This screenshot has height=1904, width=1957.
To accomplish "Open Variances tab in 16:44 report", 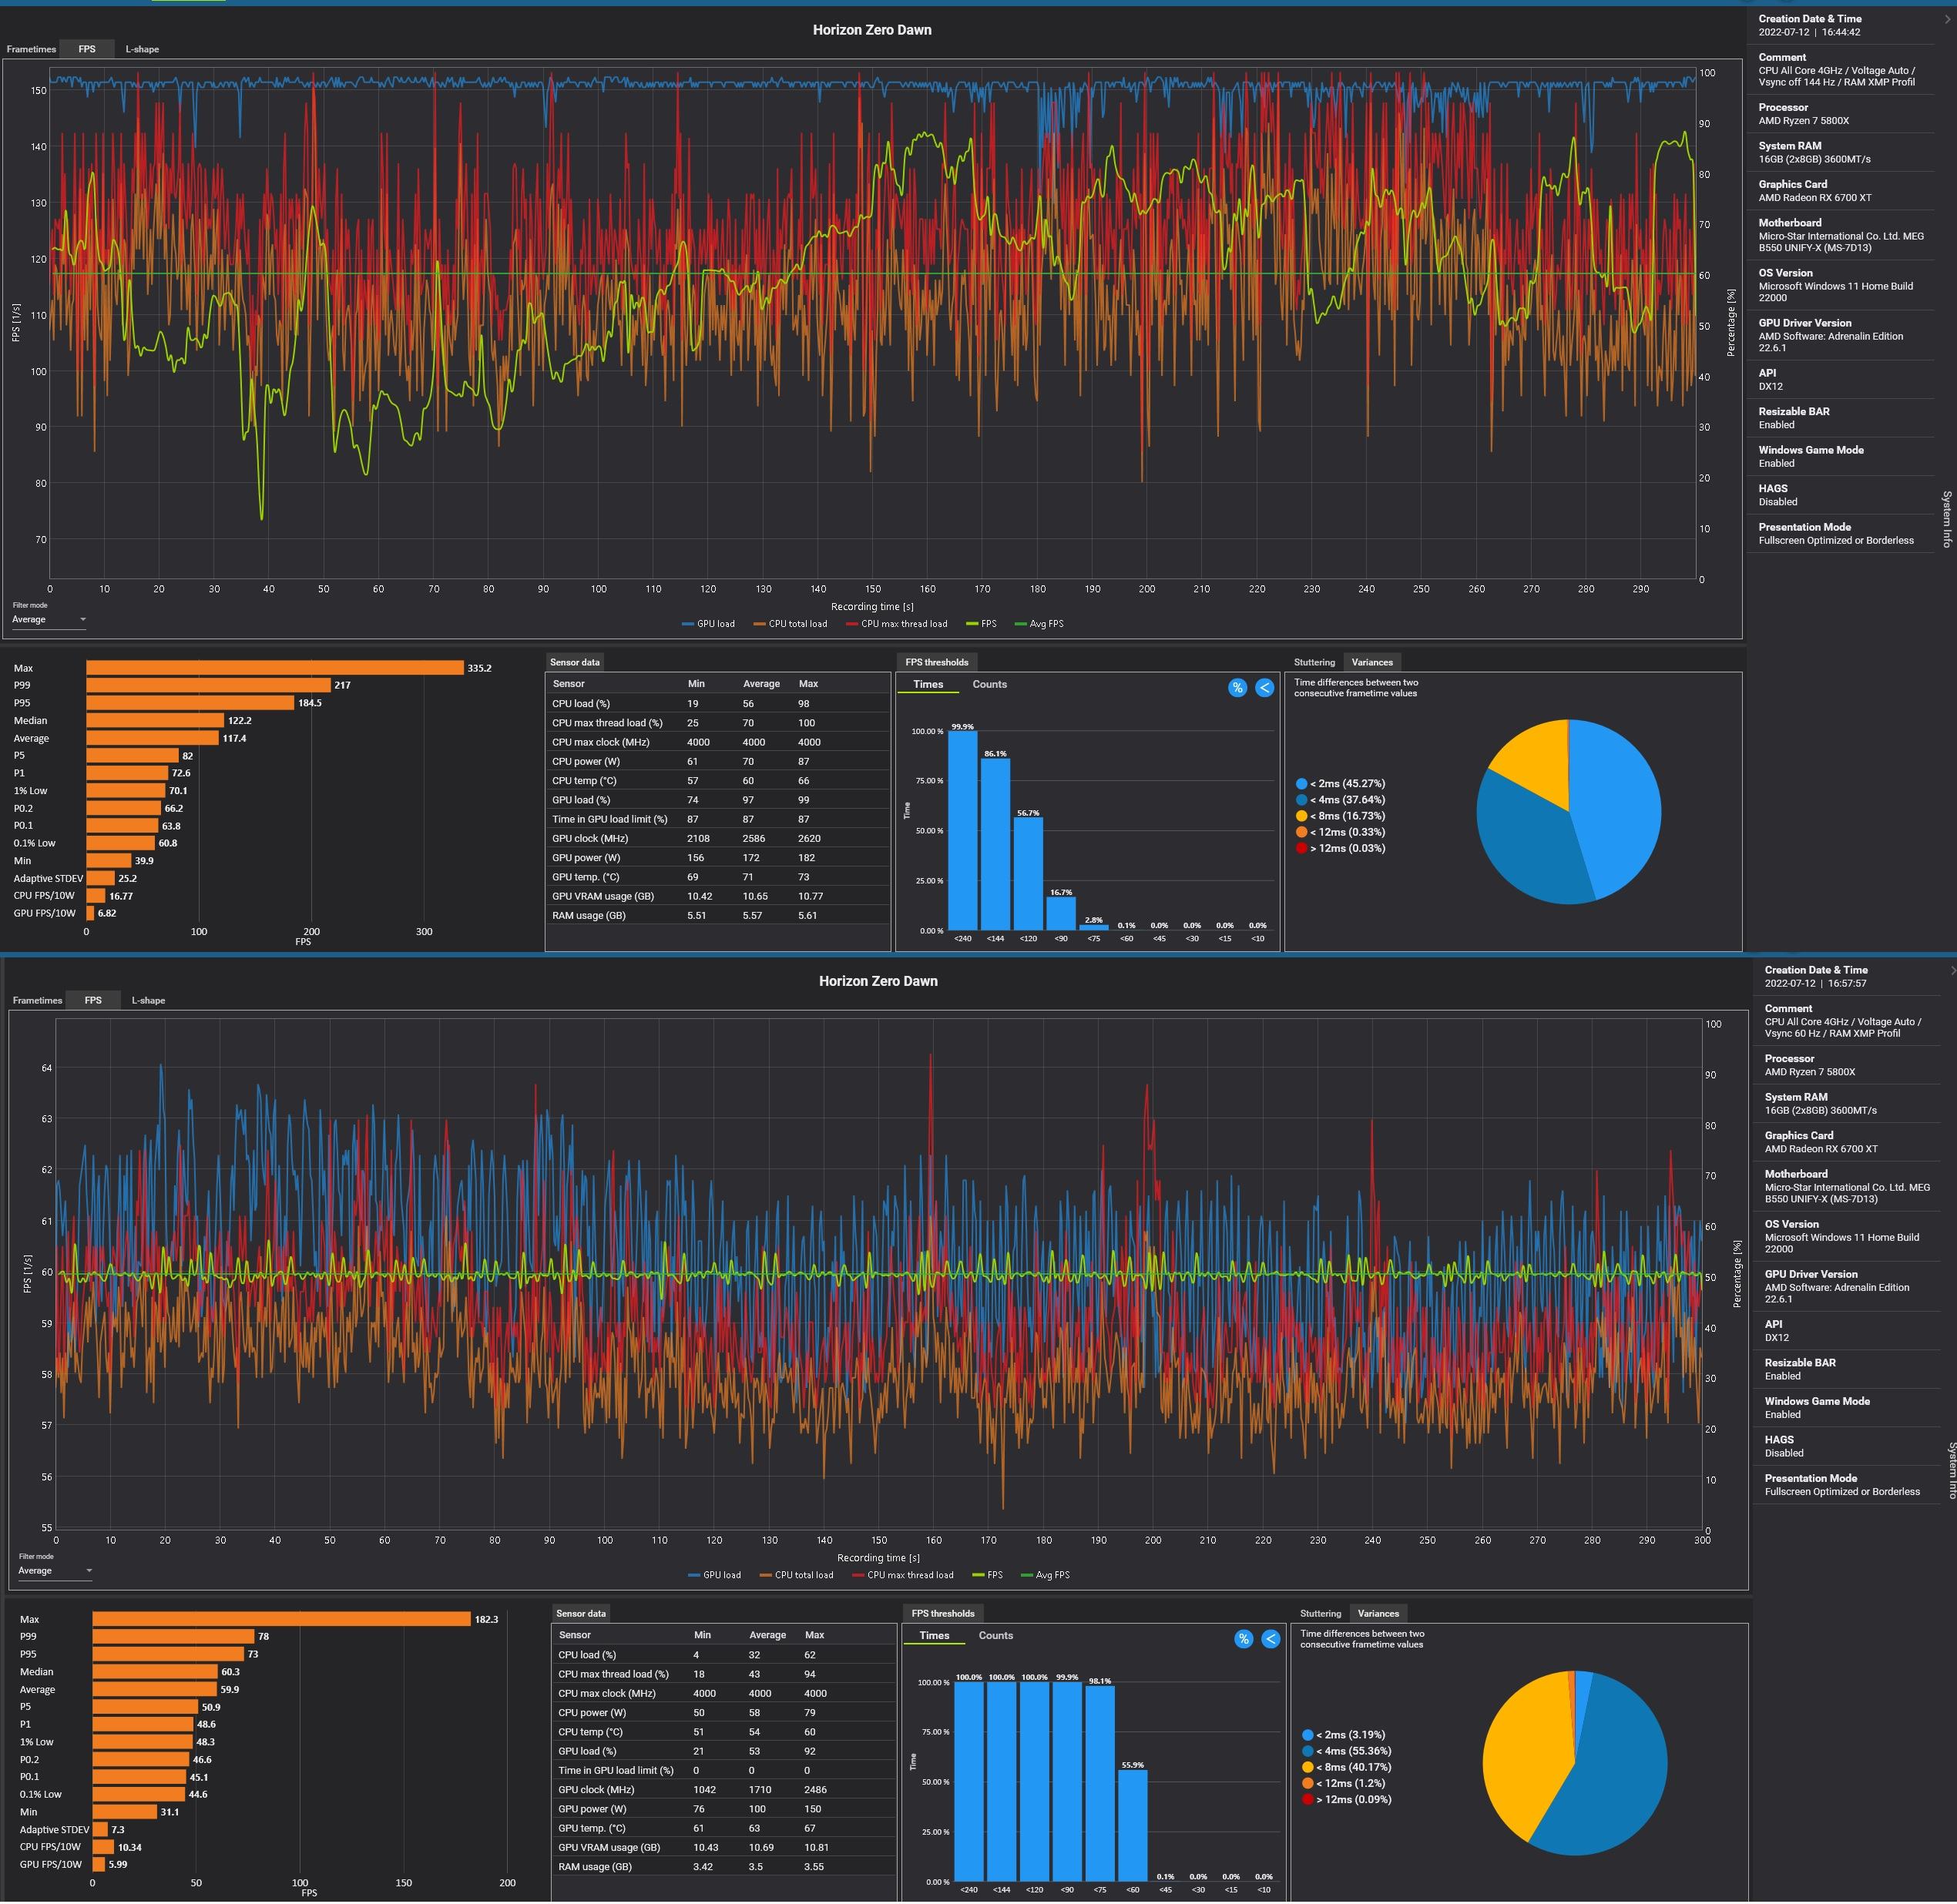I will point(1371,662).
